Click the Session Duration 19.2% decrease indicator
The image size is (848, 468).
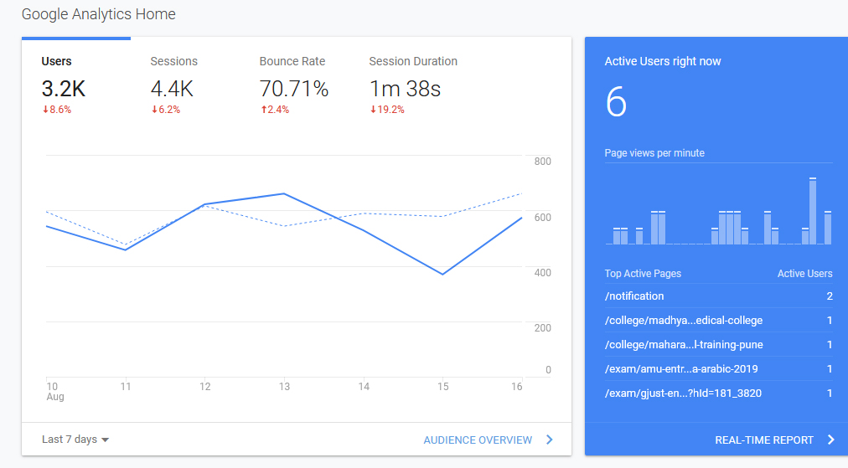click(x=387, y=110)
